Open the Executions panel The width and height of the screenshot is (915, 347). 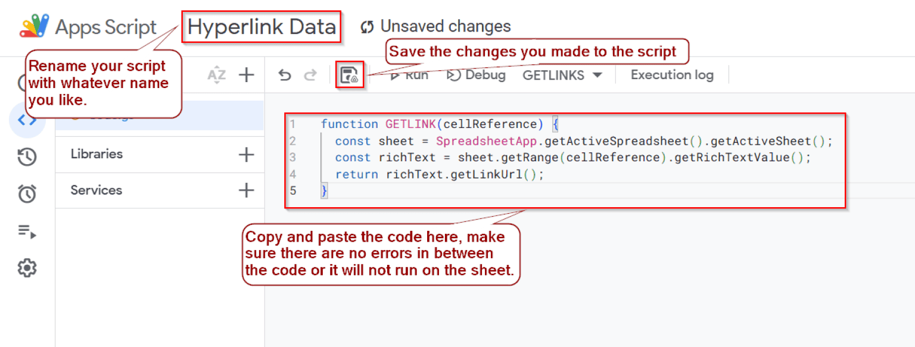click(x=27, y=232)
